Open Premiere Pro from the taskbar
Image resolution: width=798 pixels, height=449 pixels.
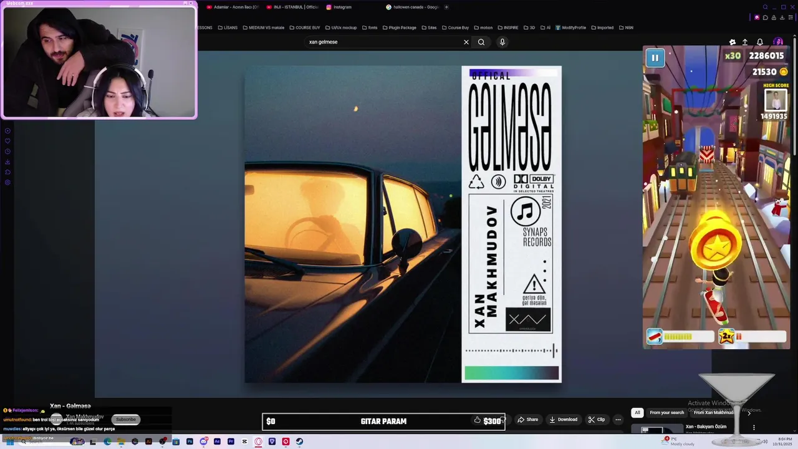[231, 442]
